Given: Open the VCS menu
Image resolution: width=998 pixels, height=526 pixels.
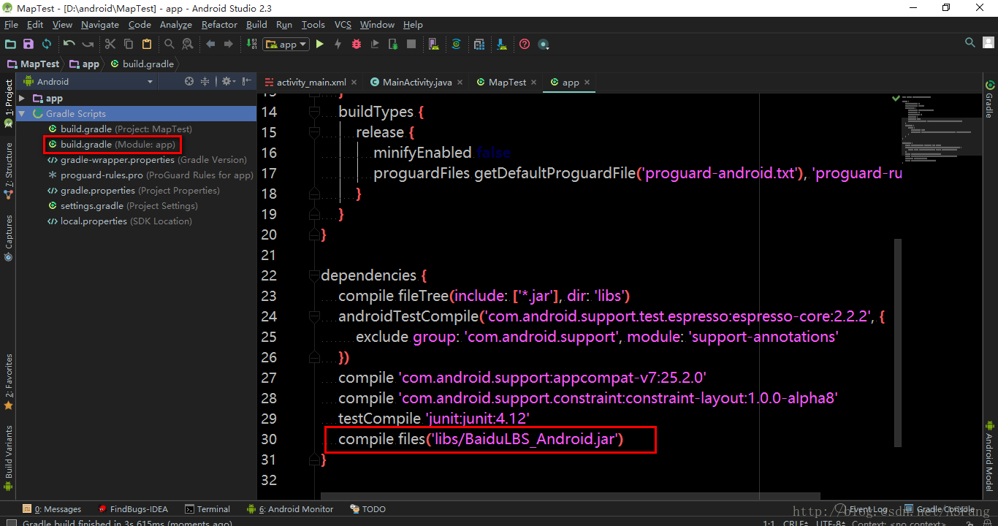Looking at the screenshot, I should [343, 25].
